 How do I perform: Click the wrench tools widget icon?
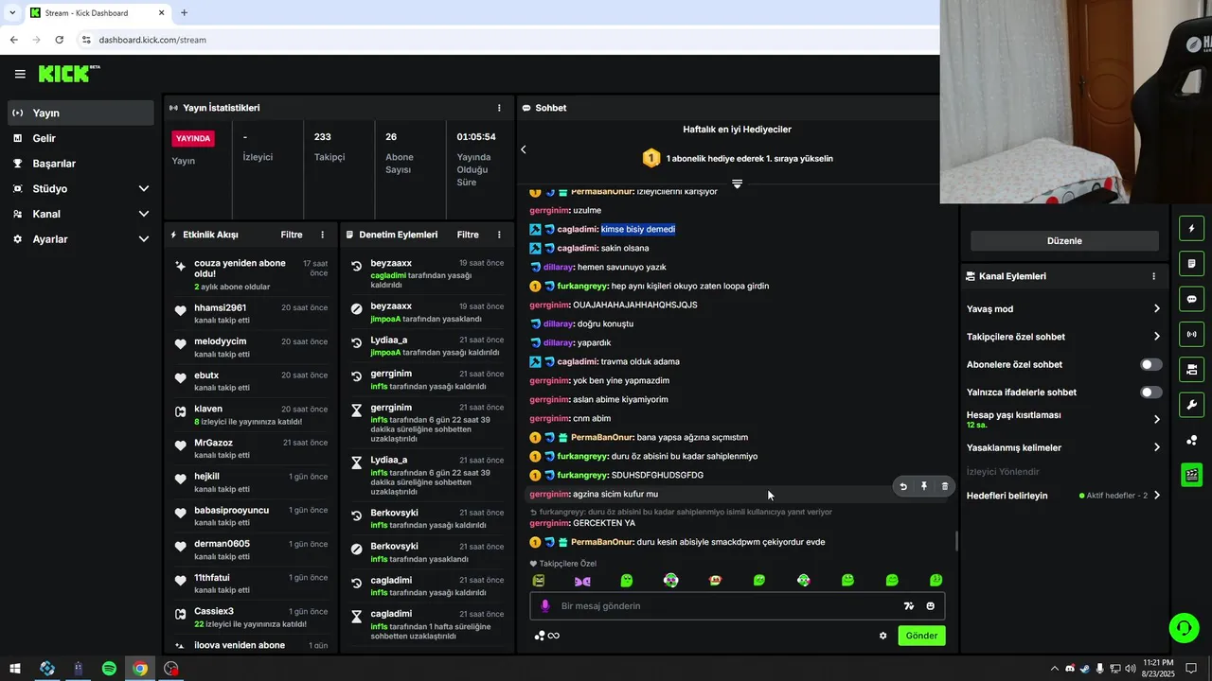pyautogui.click(x=1191, y=405)
